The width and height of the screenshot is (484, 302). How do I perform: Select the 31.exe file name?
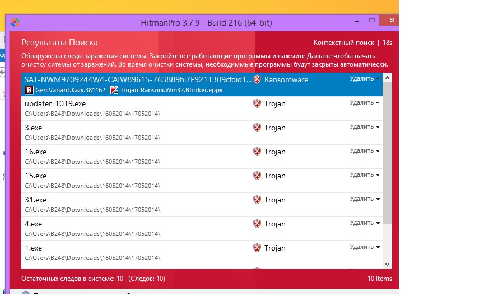click(x=35, y=200)
